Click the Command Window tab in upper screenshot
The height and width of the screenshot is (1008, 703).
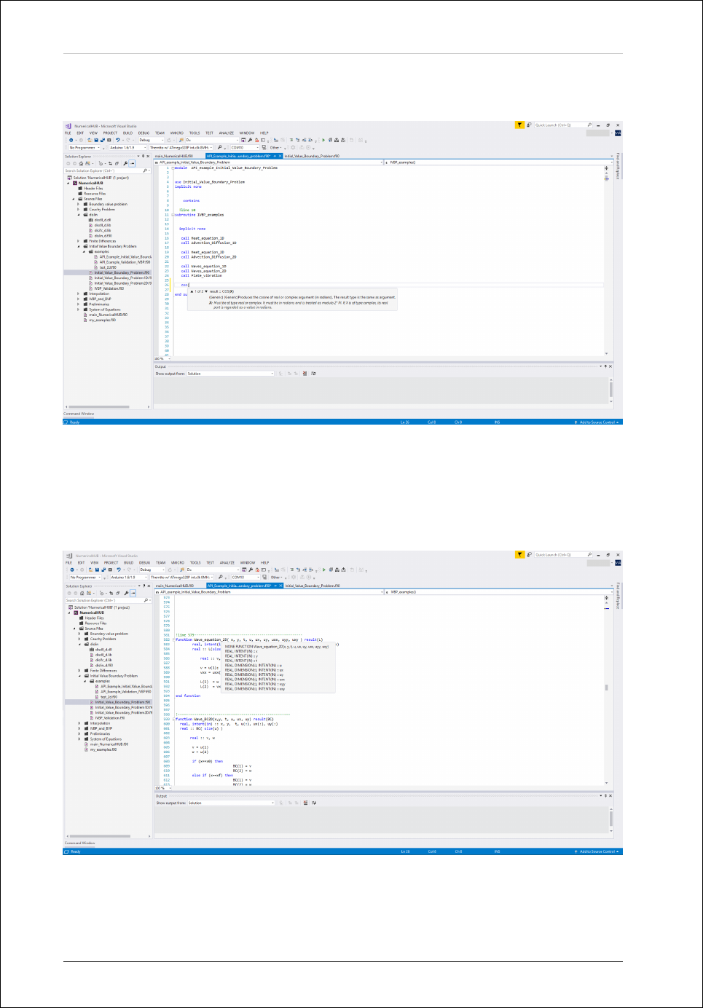coord(79,414)
